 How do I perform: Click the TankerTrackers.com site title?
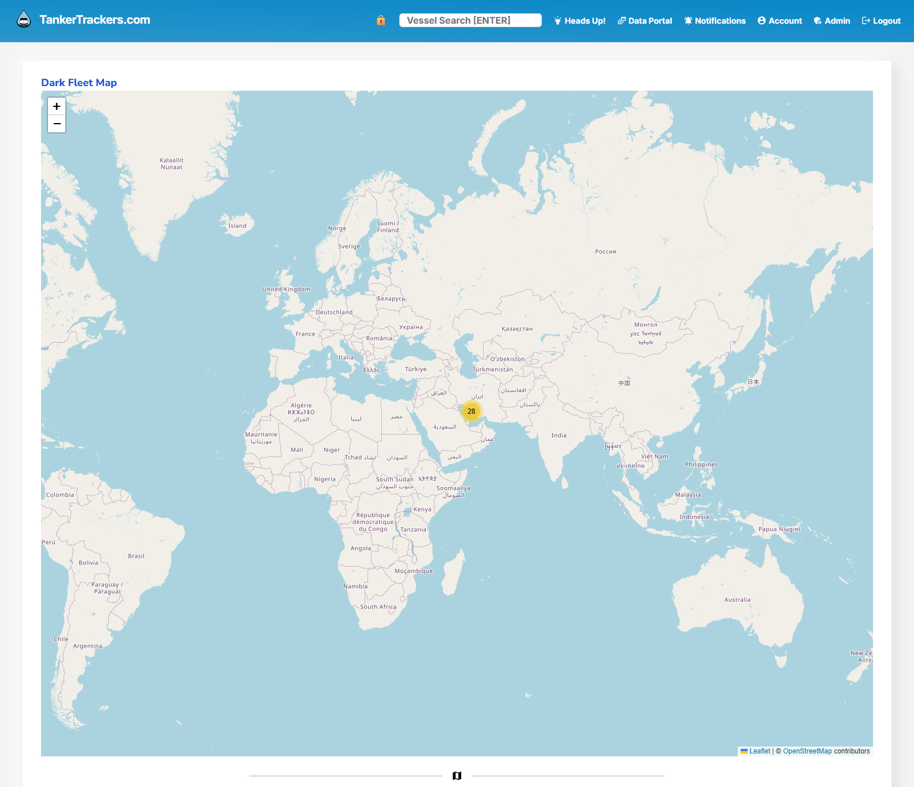pyautogui.click(x=95, y=20)
